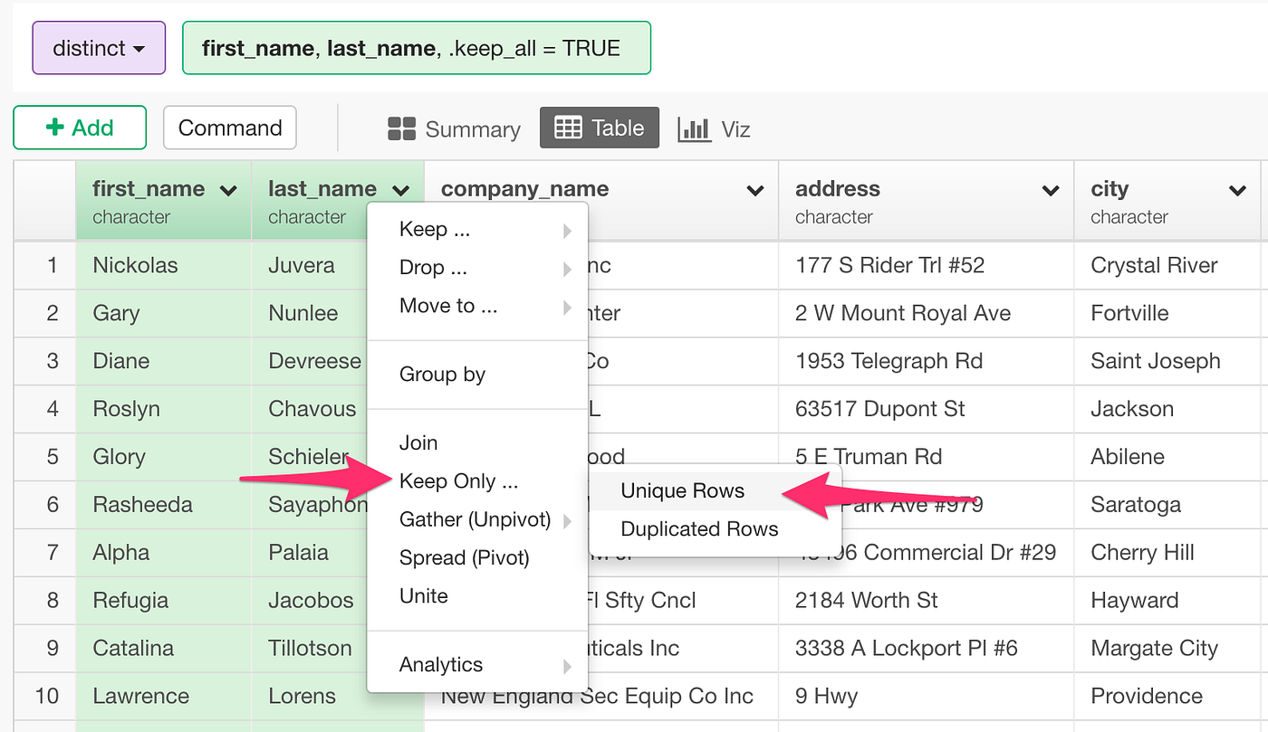Click the last name Nunlee
The height and width of the screenshot is (732, 1268).
pos(303,314)
